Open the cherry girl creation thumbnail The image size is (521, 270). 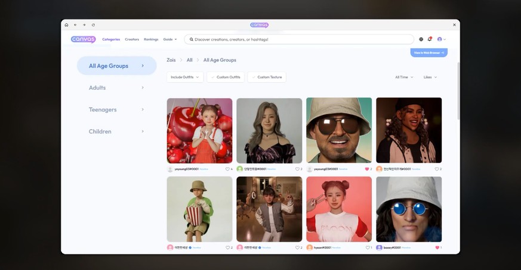coord(200,130)
